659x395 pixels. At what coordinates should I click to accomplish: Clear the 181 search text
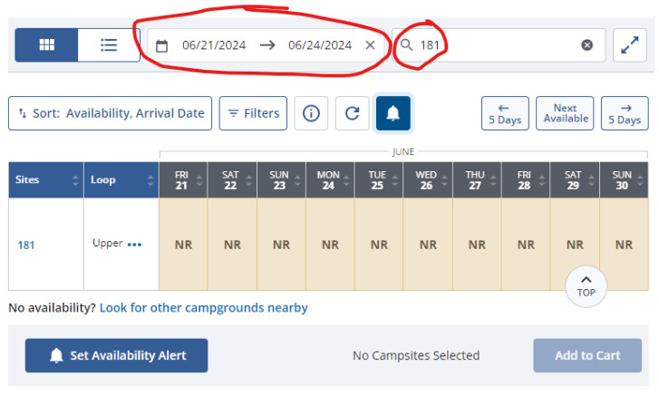click(587, 45)
